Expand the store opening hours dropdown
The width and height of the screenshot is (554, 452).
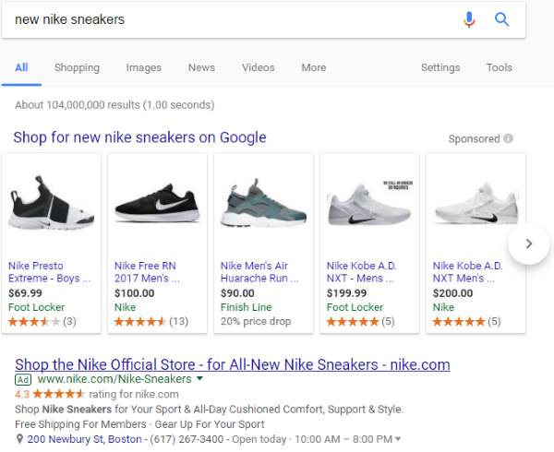click(x=398, y=439)
